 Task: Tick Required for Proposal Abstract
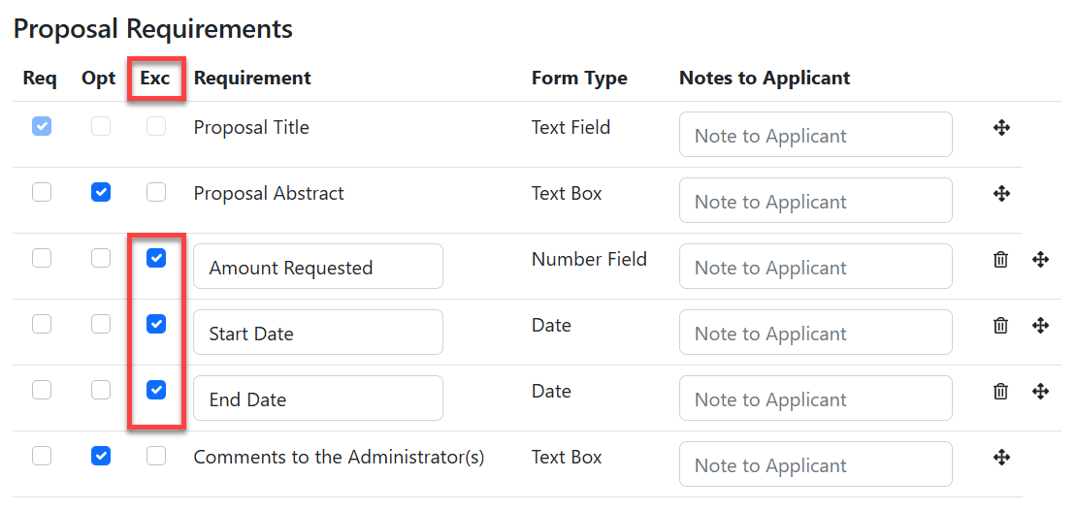(42, 193)
